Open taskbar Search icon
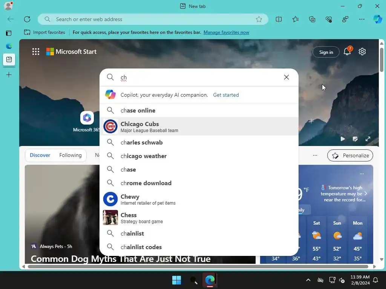Viewport: 386px width, 289px height. coord(193,280)
